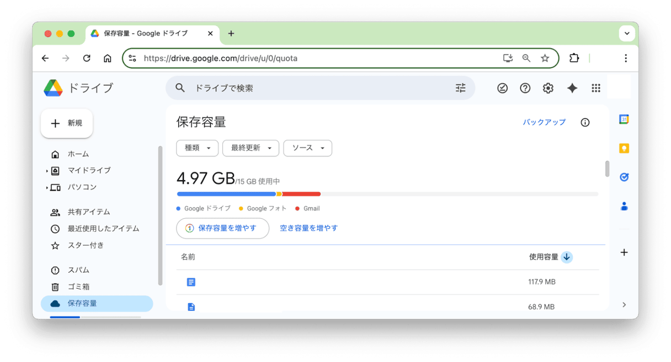Click the blue Google ドライブ storage bar segment
Viewport: 671px width, 362px height.
[226, 194]
